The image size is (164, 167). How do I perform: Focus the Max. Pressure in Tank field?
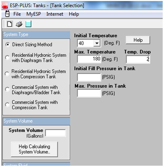[89, 93]
